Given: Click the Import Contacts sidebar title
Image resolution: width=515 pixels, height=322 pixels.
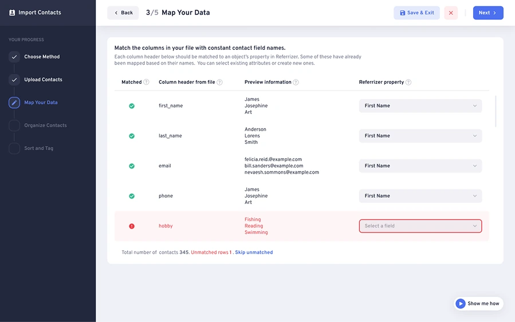Looking at the screenshot, I should coord(40,13).
